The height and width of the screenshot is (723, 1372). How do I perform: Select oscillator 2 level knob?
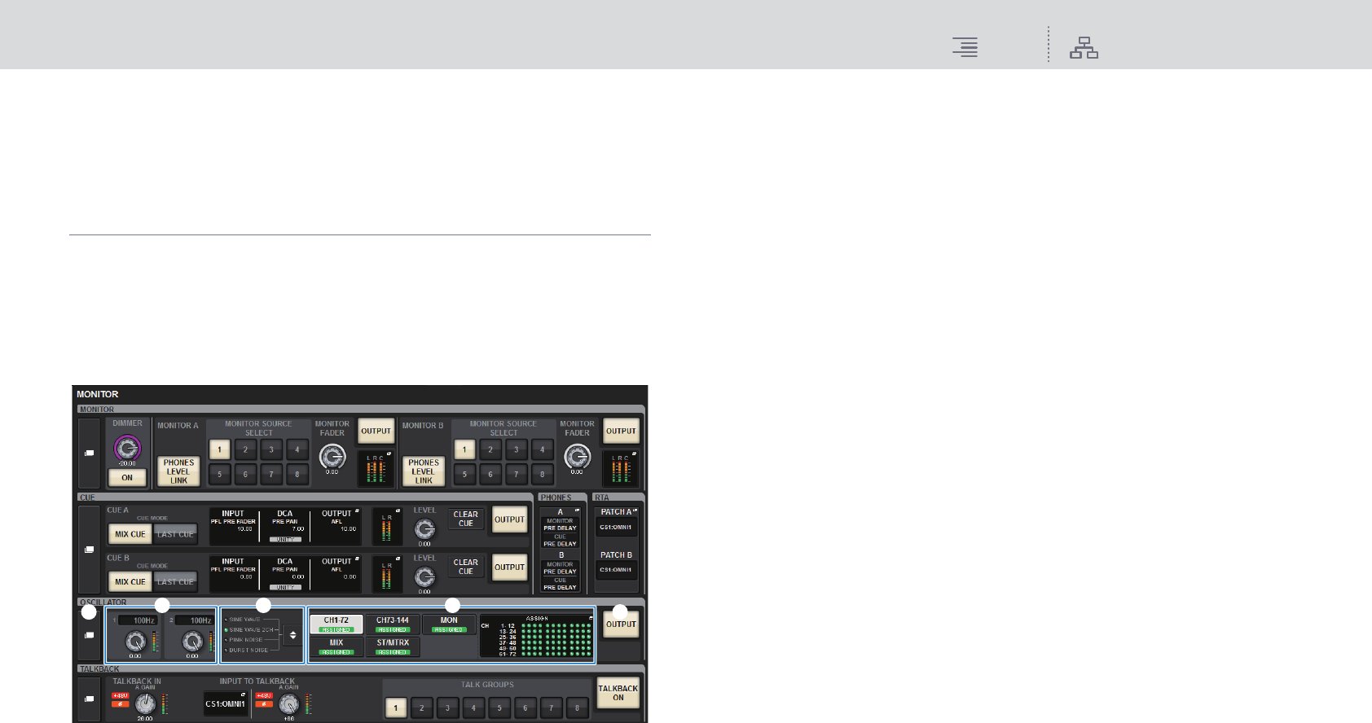tap(192, 642)
